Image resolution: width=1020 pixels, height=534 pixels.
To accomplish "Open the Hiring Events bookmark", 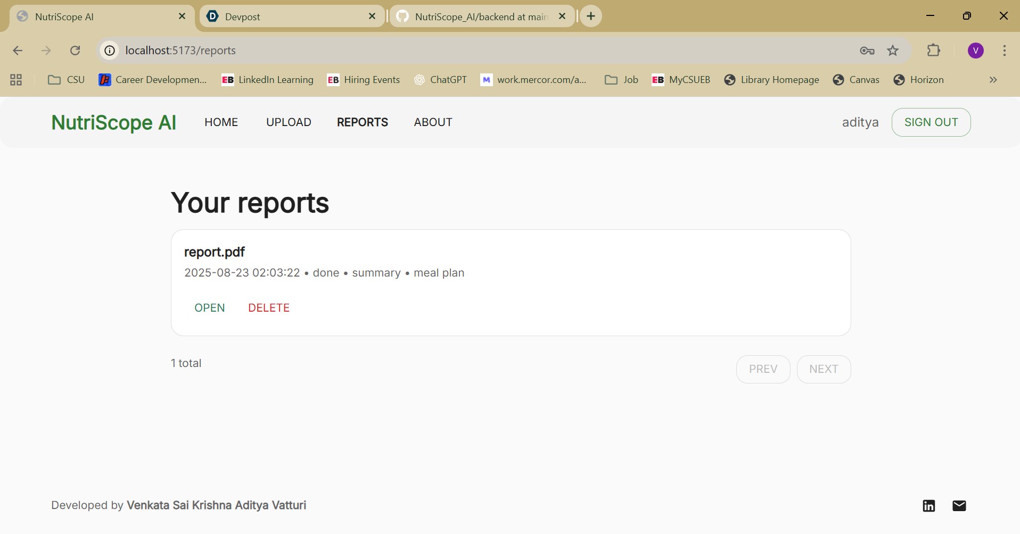I will (x=364, y=80).
